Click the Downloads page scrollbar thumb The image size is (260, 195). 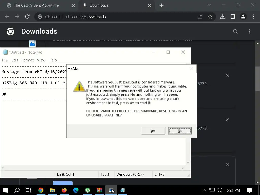tap(257, 79)
